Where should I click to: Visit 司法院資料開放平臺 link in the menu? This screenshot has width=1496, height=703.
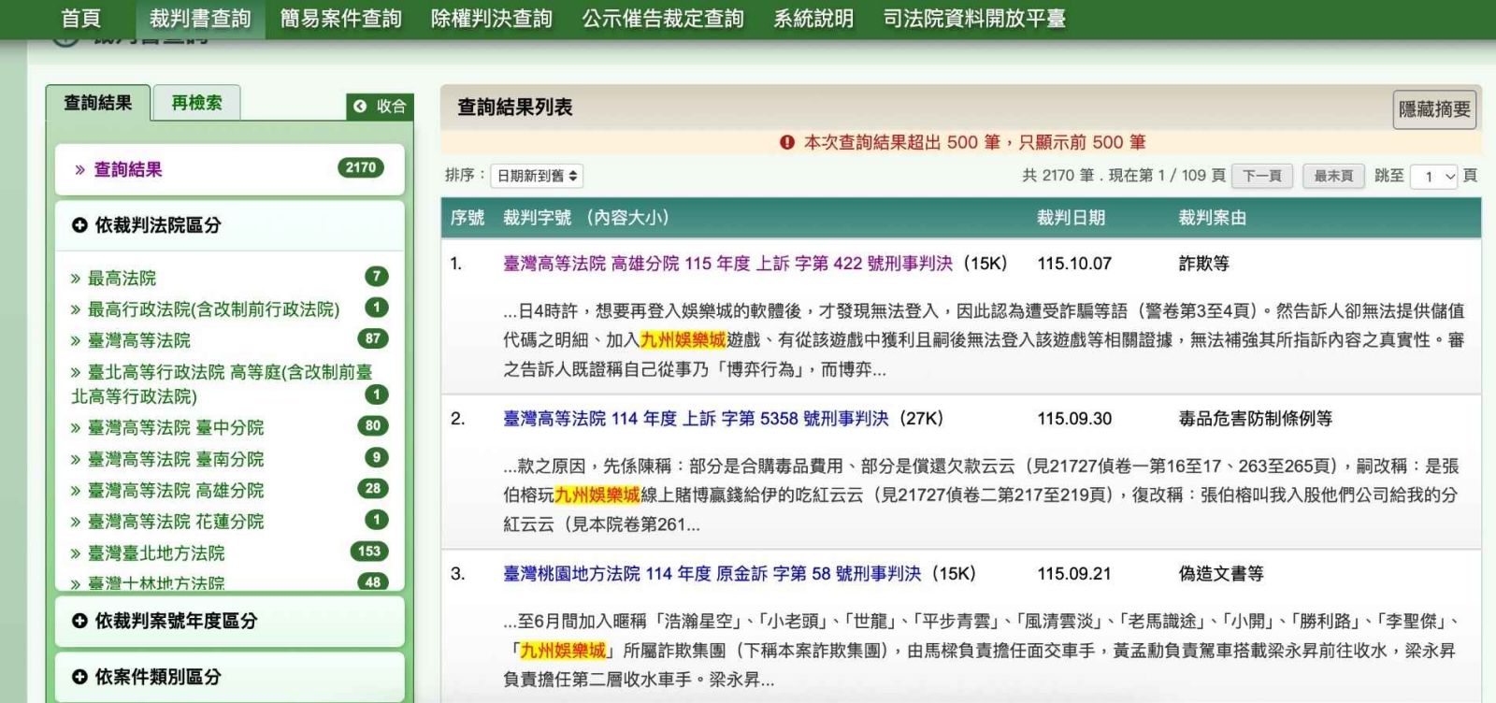974,19
